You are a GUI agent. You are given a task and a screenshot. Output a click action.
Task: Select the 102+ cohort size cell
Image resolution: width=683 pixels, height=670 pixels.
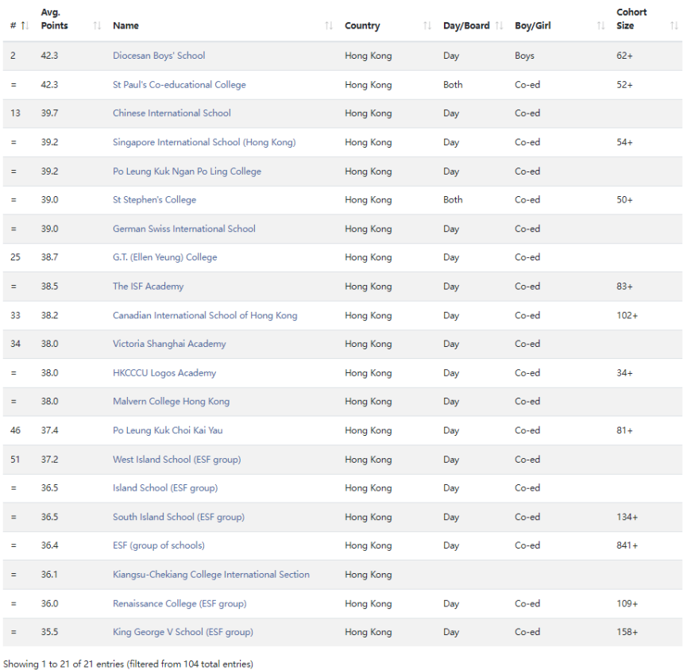pyautogui.click(x=627, y=316)
